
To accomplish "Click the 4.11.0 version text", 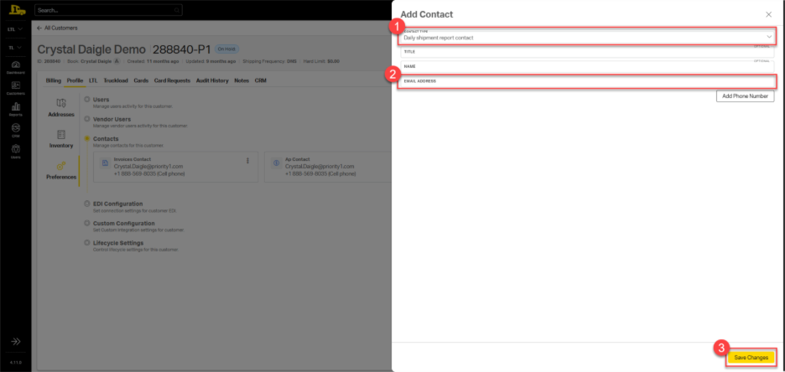I will tap(16, 362).
